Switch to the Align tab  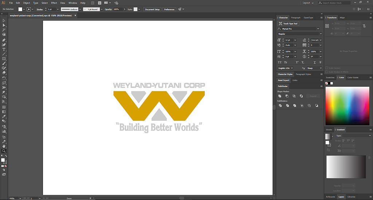(342, 17)
